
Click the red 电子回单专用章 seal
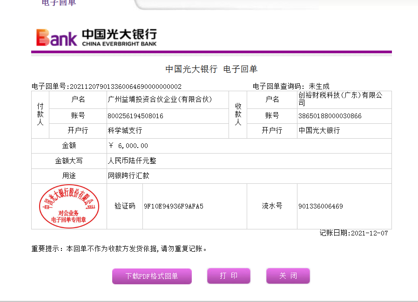click(x=69, y=206)
